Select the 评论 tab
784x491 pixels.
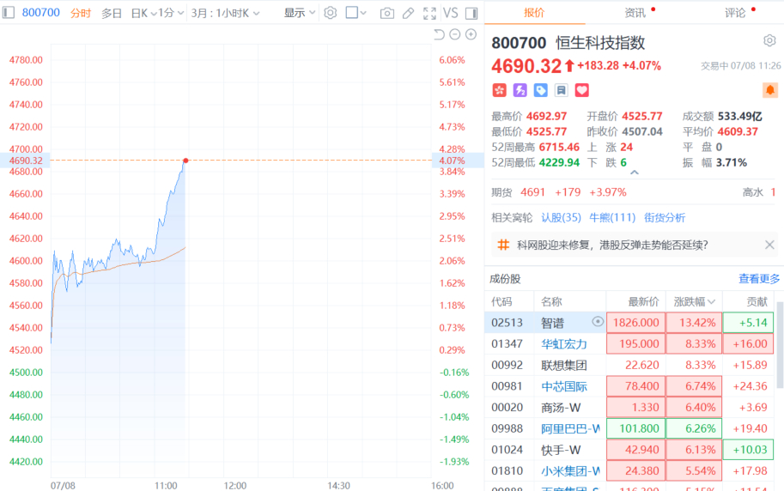tap(735, 13)
